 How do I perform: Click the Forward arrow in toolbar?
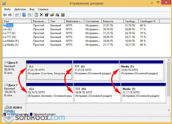(10, 15)
